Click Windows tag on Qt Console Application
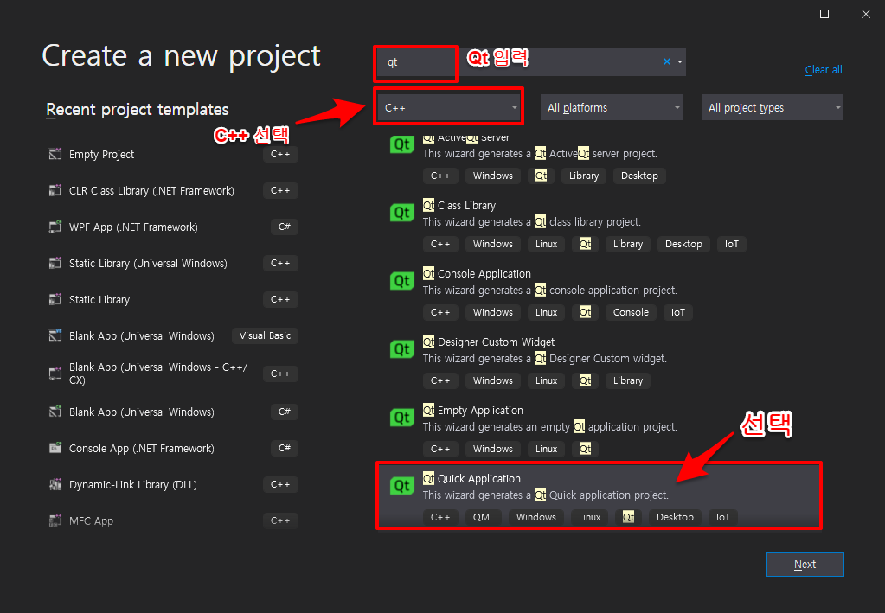The width and height of the screenshot is (885, 613). [x=493, y=312]
